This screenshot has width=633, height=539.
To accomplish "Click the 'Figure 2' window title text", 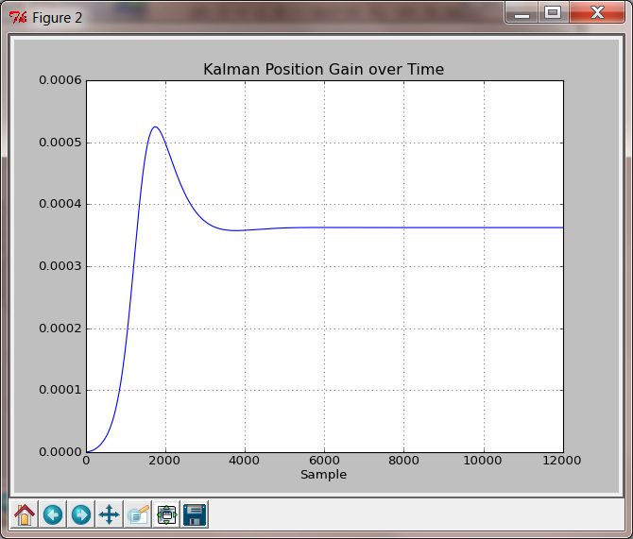I will 58,18.
